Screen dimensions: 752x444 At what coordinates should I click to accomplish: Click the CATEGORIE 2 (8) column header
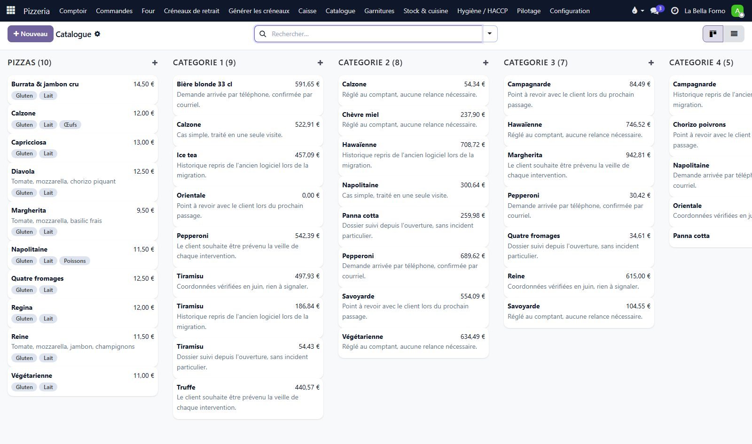tap(370, 62)
